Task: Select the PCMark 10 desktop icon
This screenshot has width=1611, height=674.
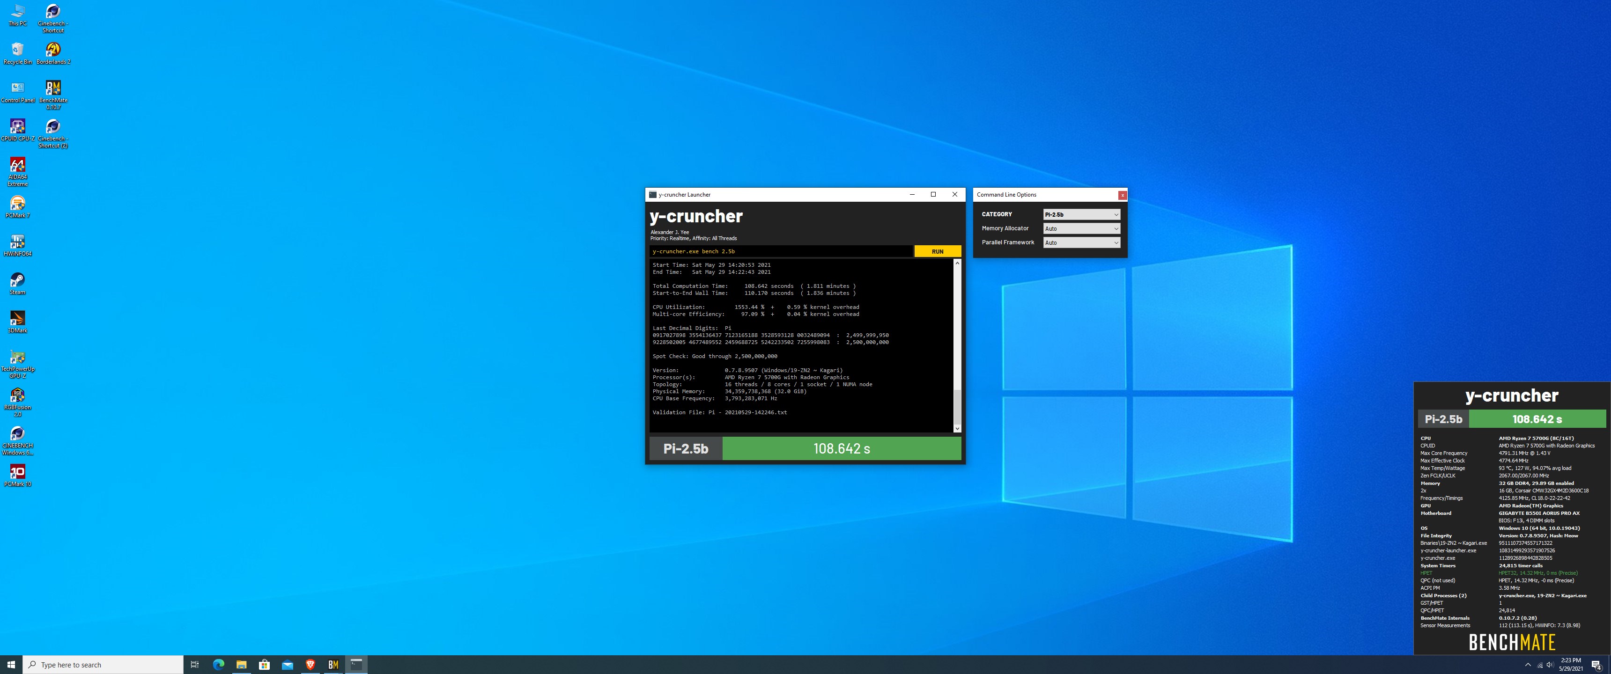Action: tap(17, 476)
